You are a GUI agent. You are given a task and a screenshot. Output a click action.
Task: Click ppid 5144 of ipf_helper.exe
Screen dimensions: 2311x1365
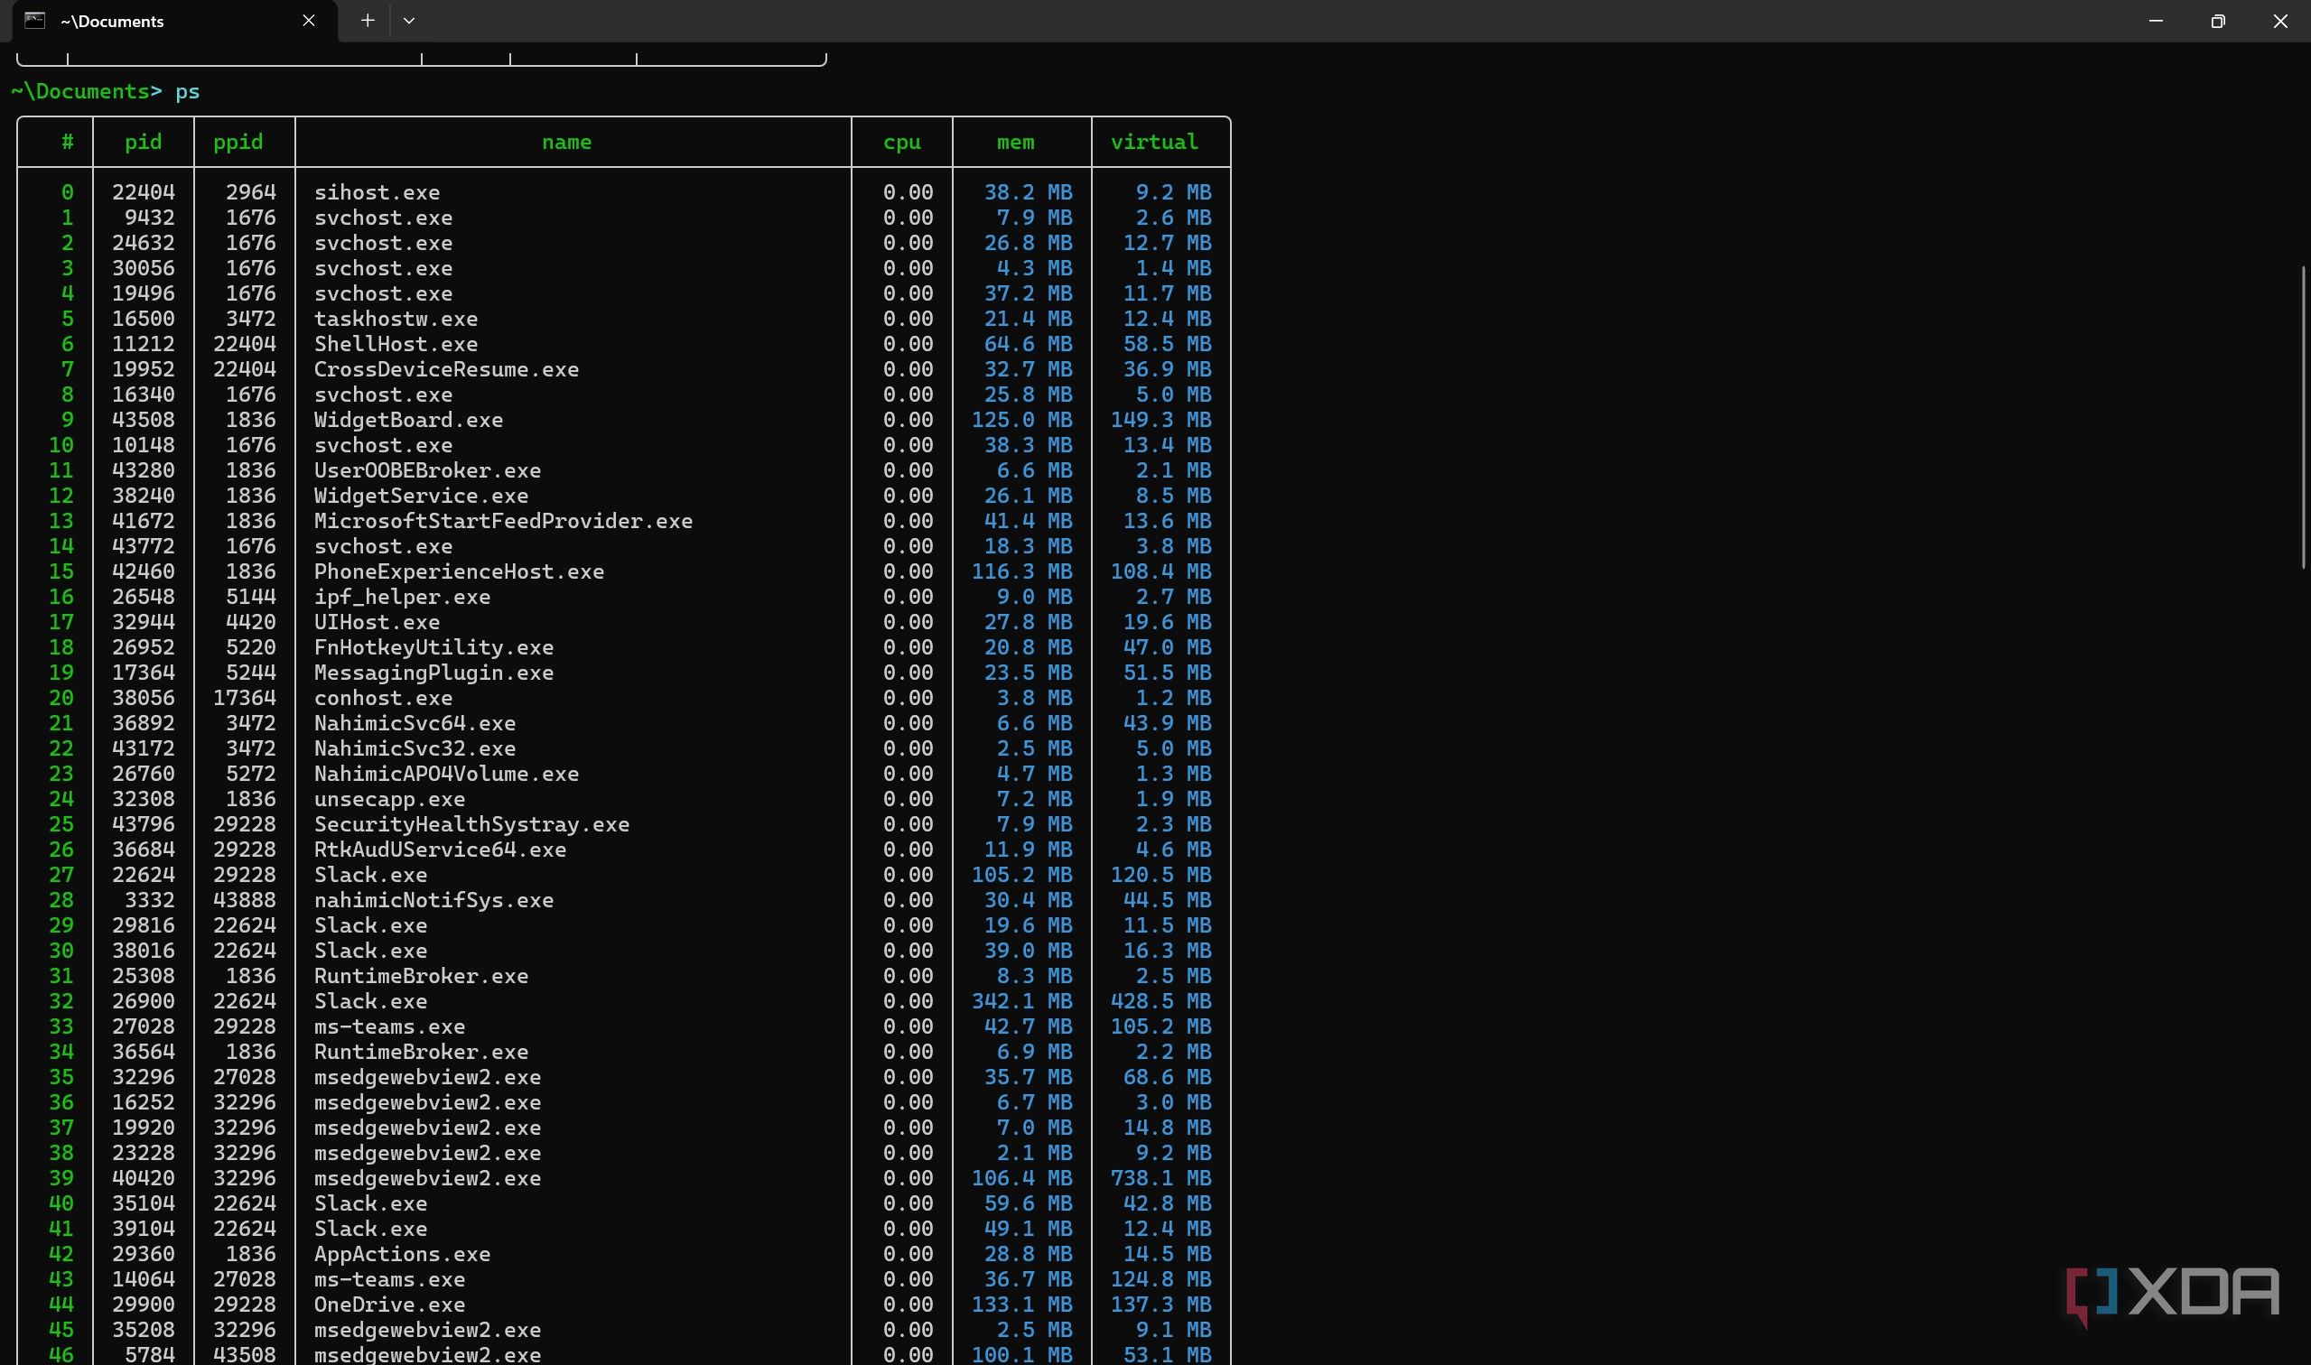[x=251, y=597]
